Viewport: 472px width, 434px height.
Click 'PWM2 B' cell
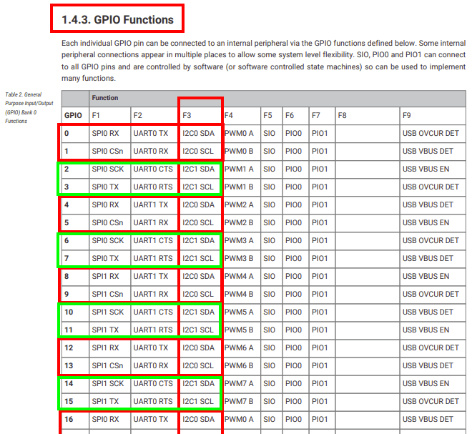(x=239, y=222)
